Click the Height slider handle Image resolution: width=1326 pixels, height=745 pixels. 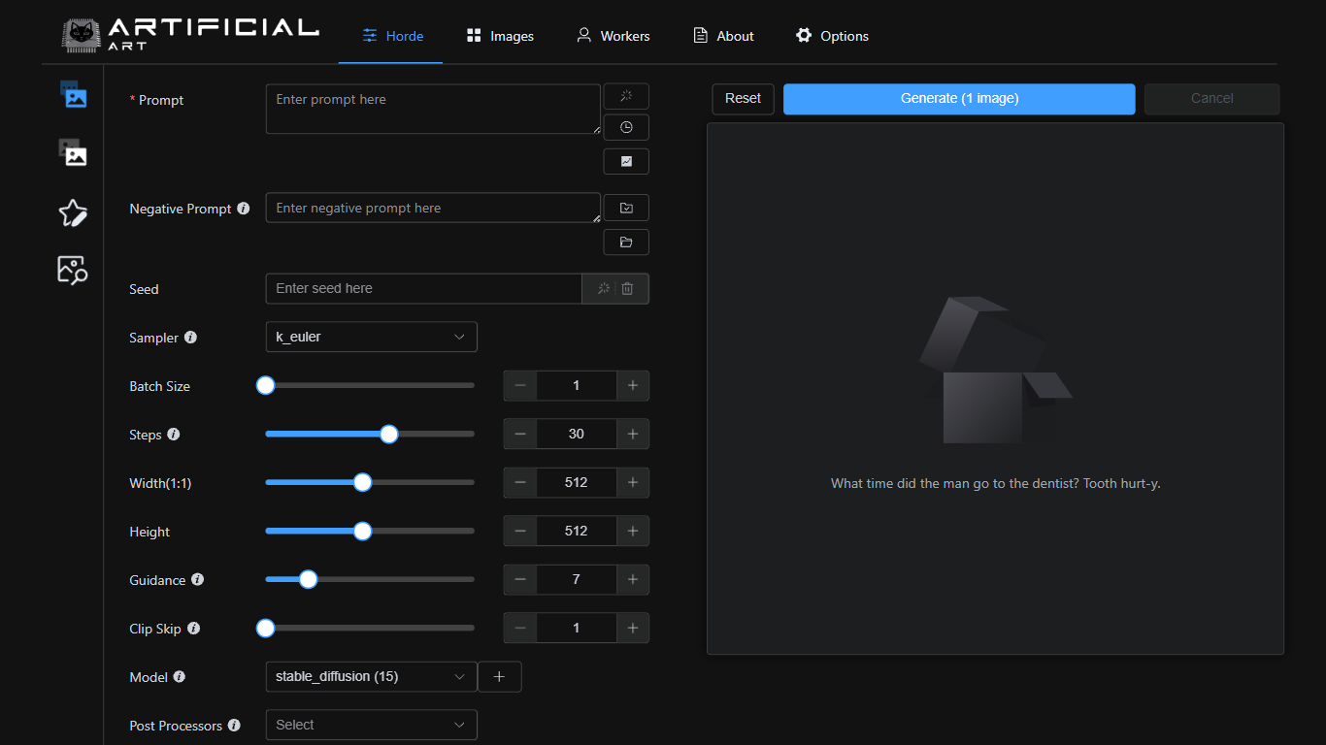tap(362, 531)
